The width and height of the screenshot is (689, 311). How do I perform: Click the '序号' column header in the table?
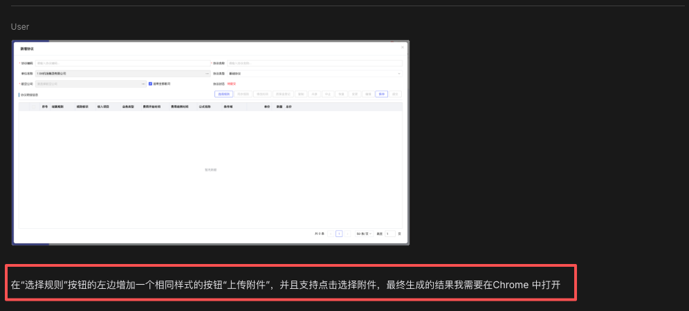(45, 106)
